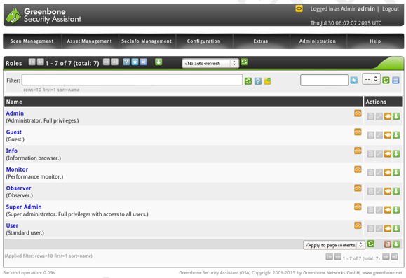Click the text '(Administrator. Full privileges.)'
The height and width of the screenshot is (278, 406).
pyautogui.click(x=42, y=120)
